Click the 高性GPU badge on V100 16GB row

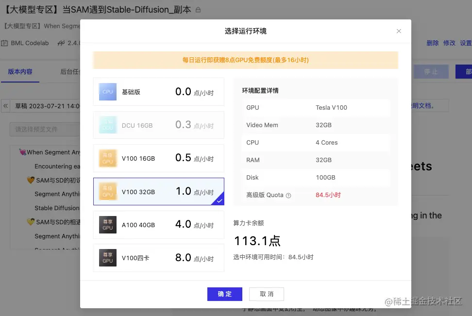coord(108,158)
